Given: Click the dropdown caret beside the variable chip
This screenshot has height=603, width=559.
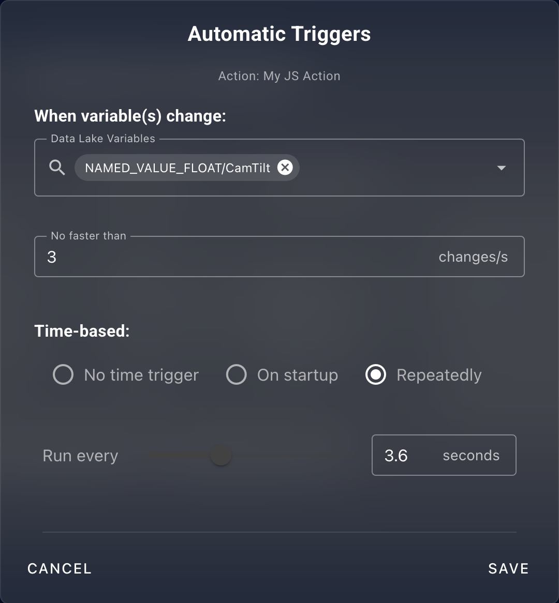Looking at the screenshot, I should tap(501, 168).
